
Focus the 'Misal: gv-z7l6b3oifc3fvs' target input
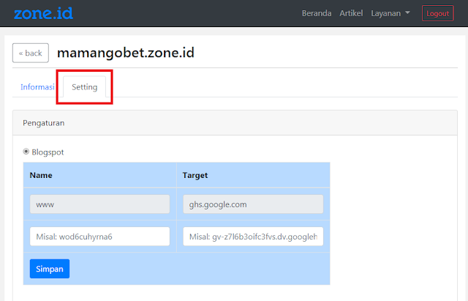click(253, 237)
